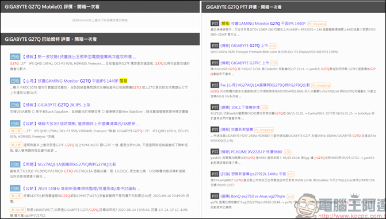Click the PTT badge beside [開箱] 技嘉GAMING Monitor post

point(215,24)
